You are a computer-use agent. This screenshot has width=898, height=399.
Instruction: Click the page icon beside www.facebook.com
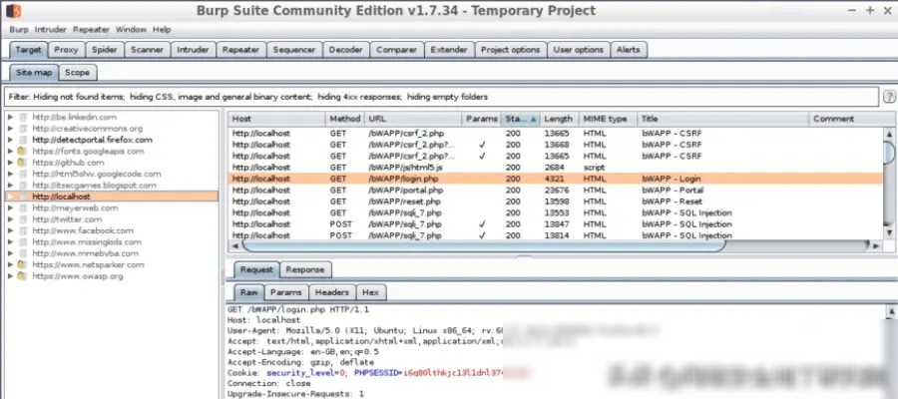pyautogui.click(x=23, y=230)
